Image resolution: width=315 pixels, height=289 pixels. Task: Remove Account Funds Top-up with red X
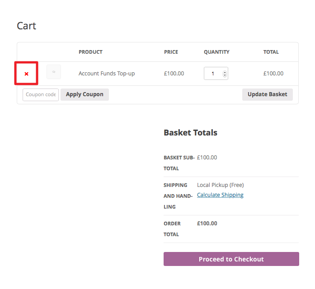click(26, 74)
